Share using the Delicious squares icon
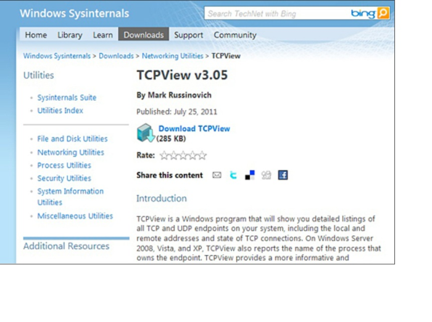The width and height of the screenshot is (432, 322). tap(250, 175)
